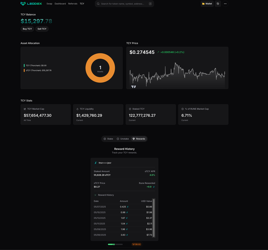Click the TCY Liquidity droplet icon
The width and height of the screenshot is (268, 250).
click(77, 109)
